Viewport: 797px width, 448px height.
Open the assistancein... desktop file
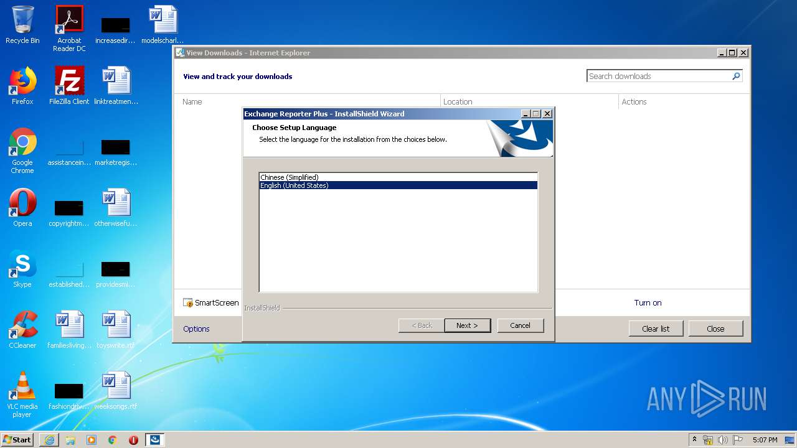(x=69, y=151)
